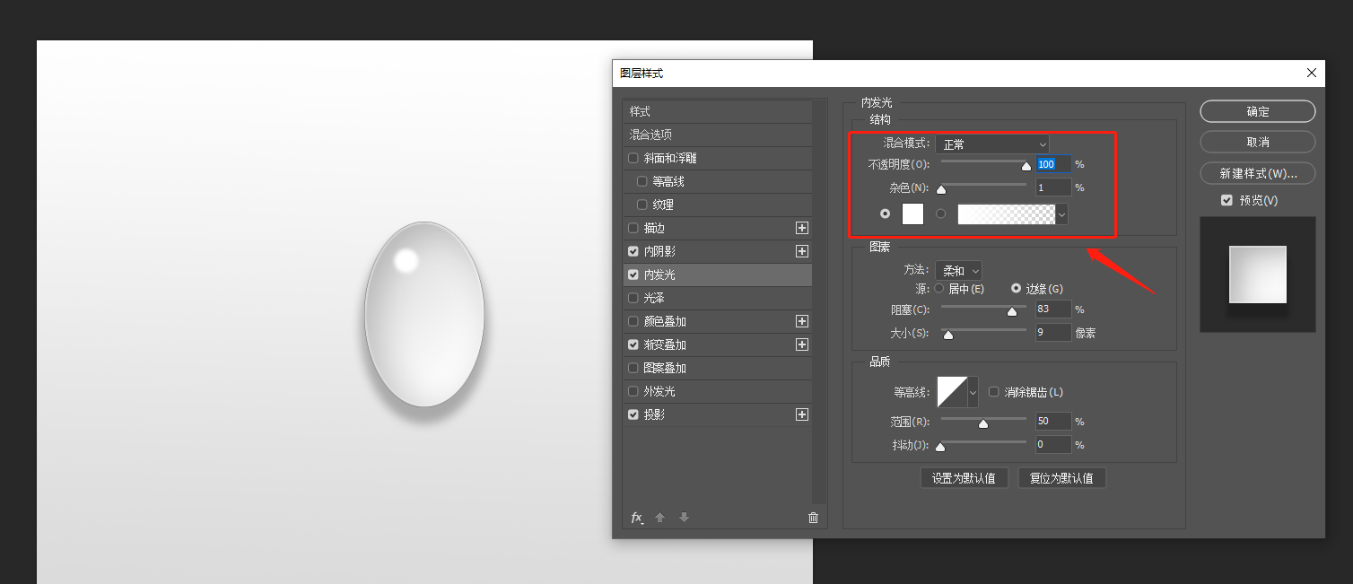The height and width of the screenshot is (584, 1353).
Task: Click the style preview thumbnail
Action: click(1258, 274)
